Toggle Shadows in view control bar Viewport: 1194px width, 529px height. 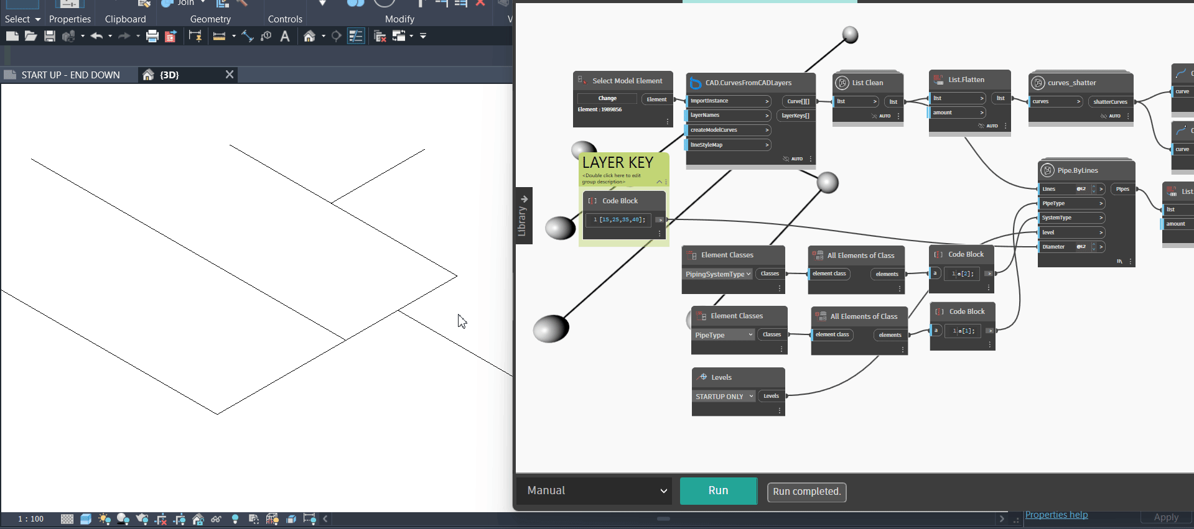[123, 519]
